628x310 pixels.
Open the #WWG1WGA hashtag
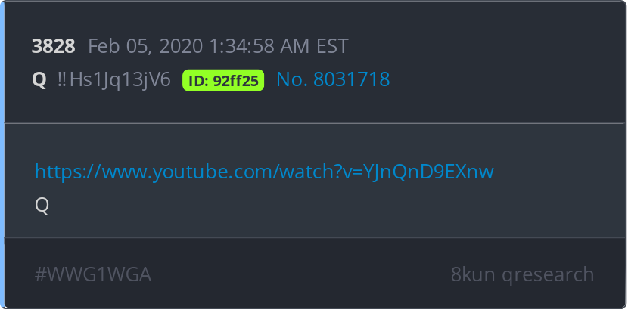pyautogui.click(x=93, y=274)
